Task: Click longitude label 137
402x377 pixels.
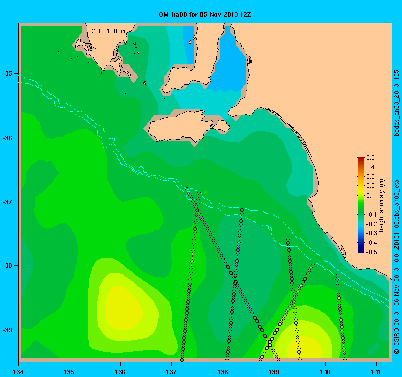Action: click(x=171, y=372)
